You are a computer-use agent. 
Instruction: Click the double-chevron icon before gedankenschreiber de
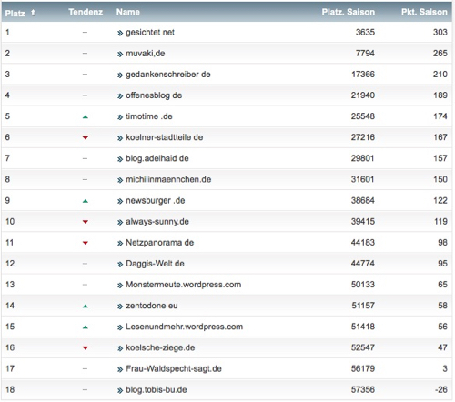coord(120,75)
